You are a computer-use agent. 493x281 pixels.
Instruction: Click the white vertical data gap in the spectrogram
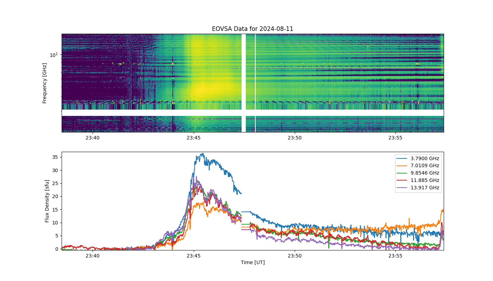tap(243, 83)
